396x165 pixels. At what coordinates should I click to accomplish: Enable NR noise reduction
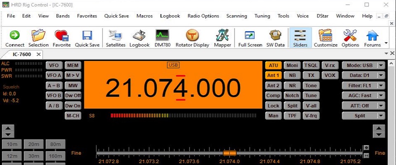click(x=292, y=85)
